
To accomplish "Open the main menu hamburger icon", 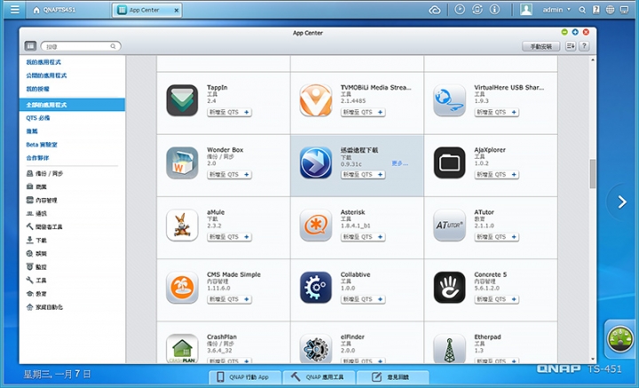I will 15,10.
